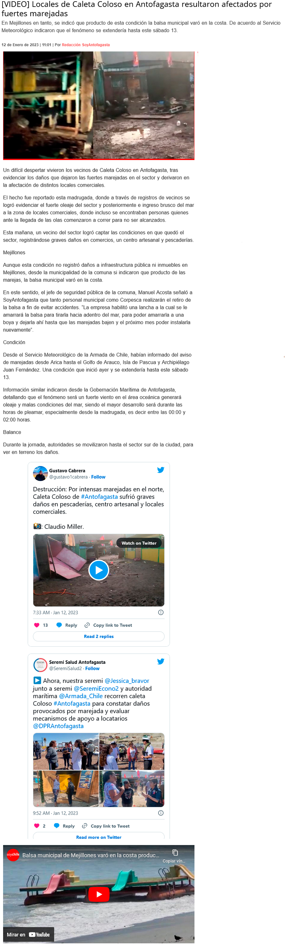Click the Twitter bird icon on Gustavo Cabrera's tweet
This screenshot has width=285, height=948.
[x=161, y=470]
